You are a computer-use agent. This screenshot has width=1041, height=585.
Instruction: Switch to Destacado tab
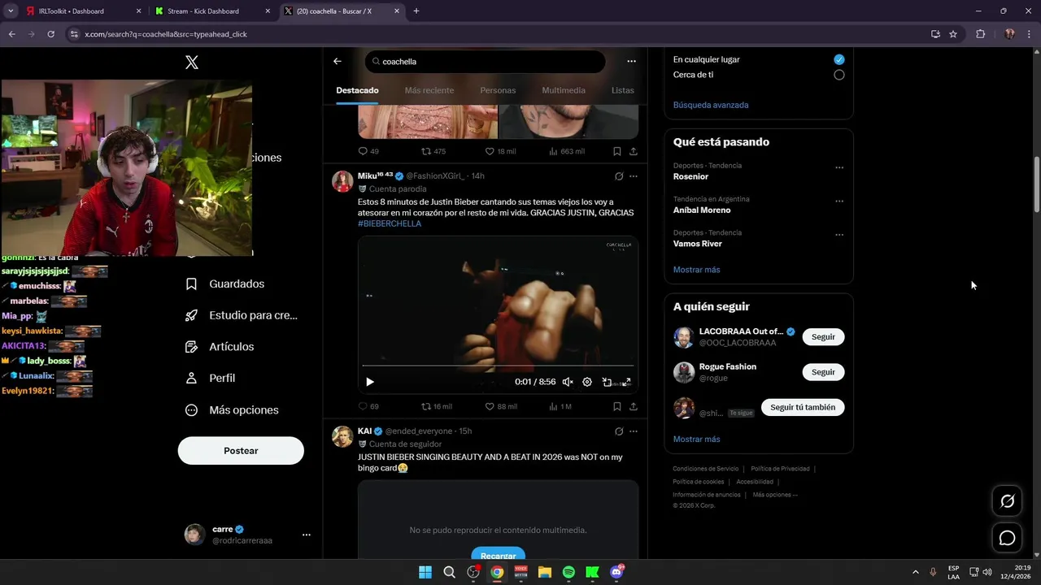[x=357, y=90]
